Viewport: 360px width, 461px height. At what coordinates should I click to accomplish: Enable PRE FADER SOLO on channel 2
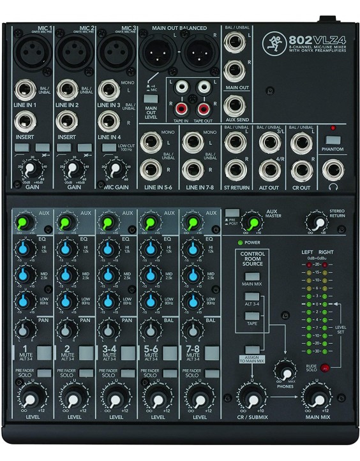coord(86,374)
